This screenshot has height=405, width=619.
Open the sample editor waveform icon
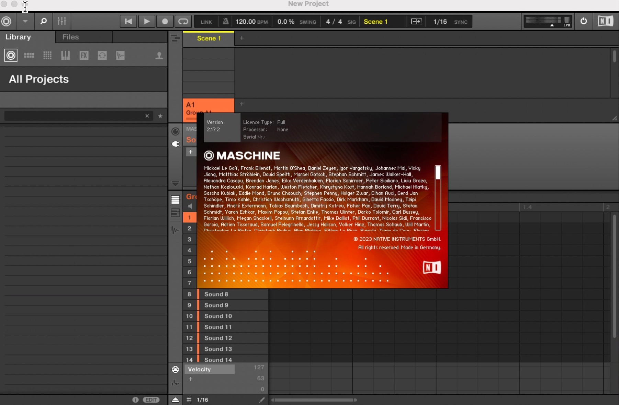[x=175, y=230]
